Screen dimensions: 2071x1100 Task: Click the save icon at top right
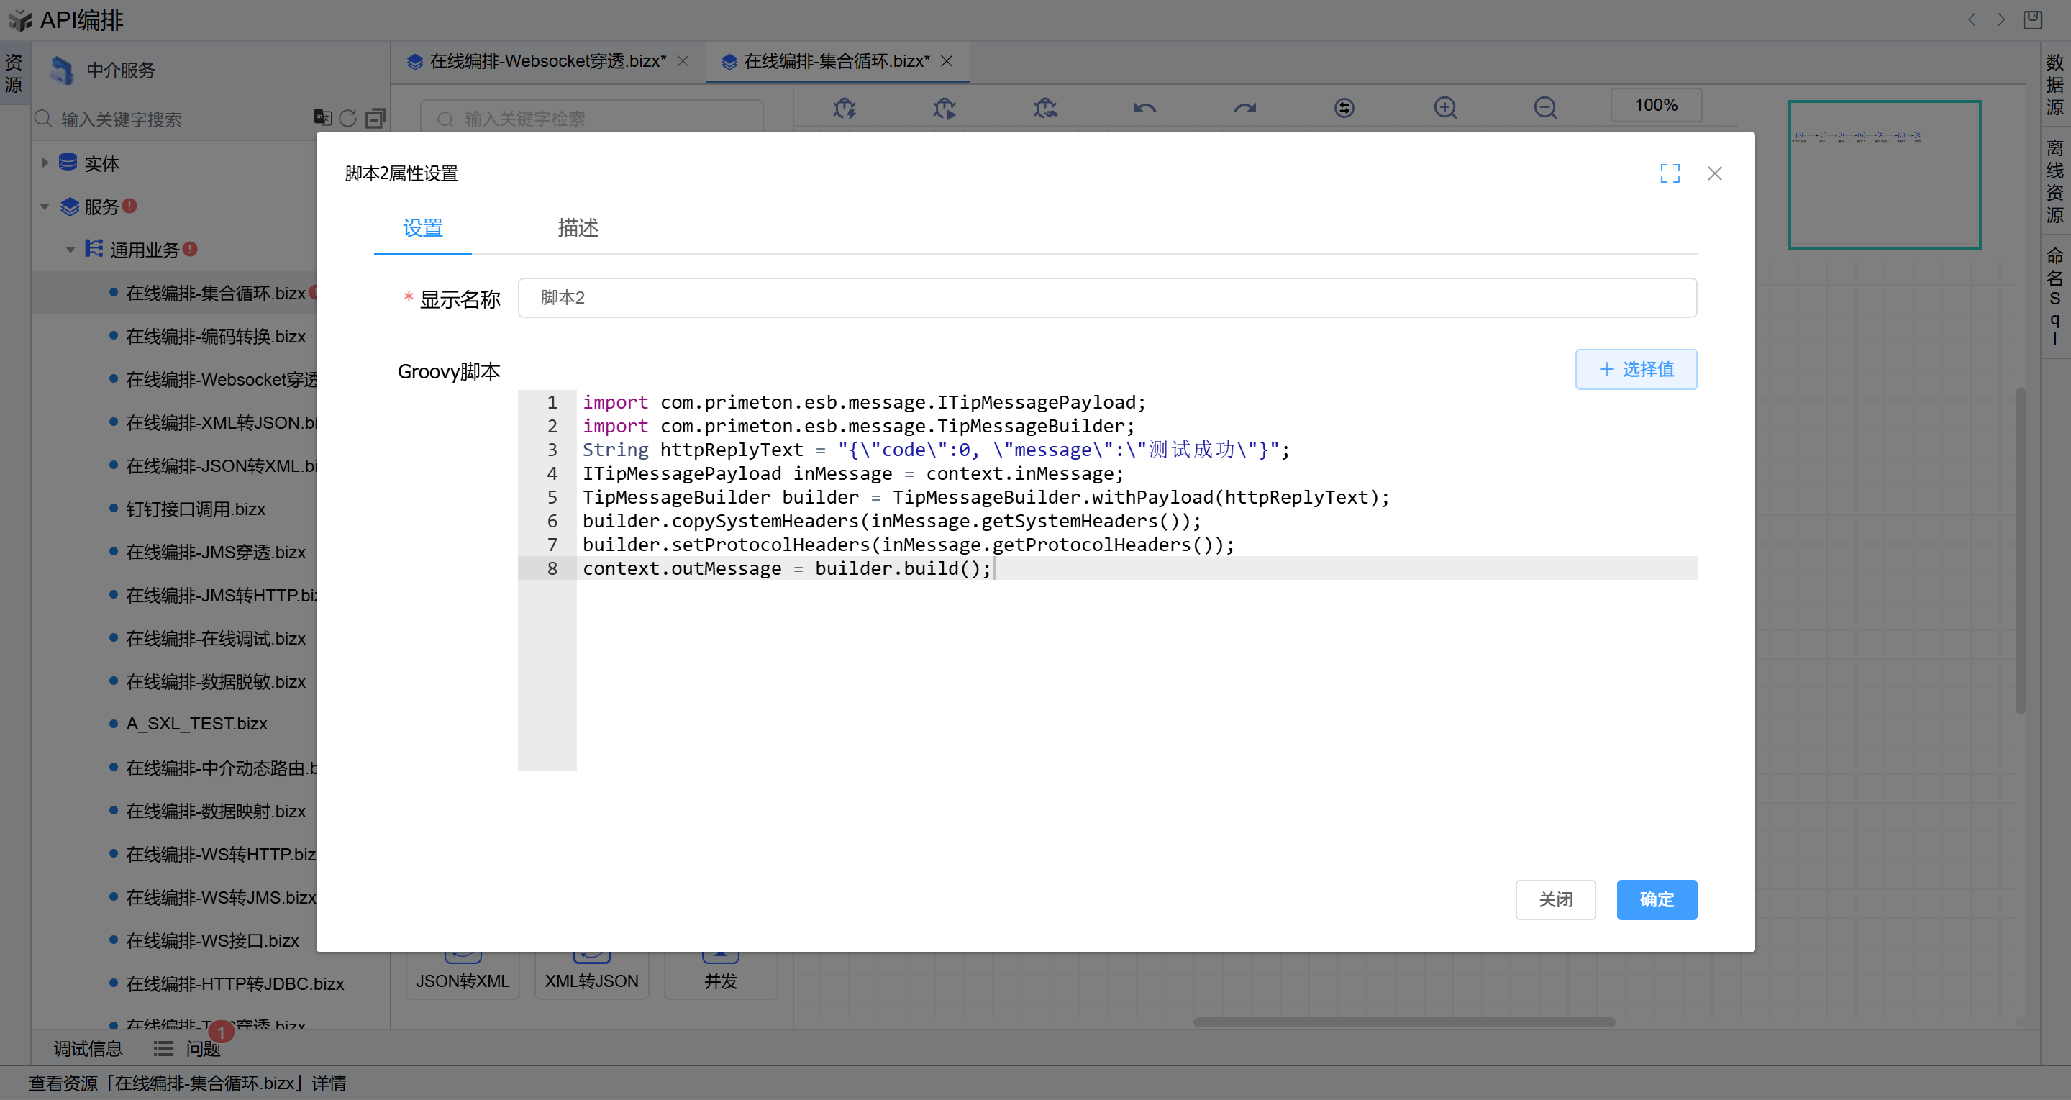[x=2032, y=19]
